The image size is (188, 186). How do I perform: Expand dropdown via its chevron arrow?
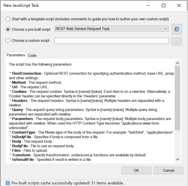166,29
